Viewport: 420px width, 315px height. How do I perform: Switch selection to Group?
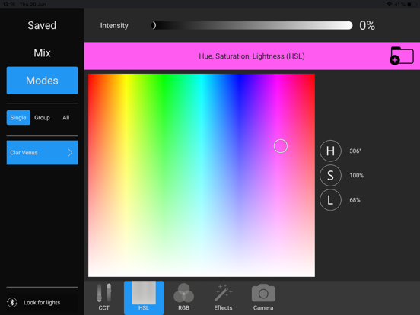[42, 118]
